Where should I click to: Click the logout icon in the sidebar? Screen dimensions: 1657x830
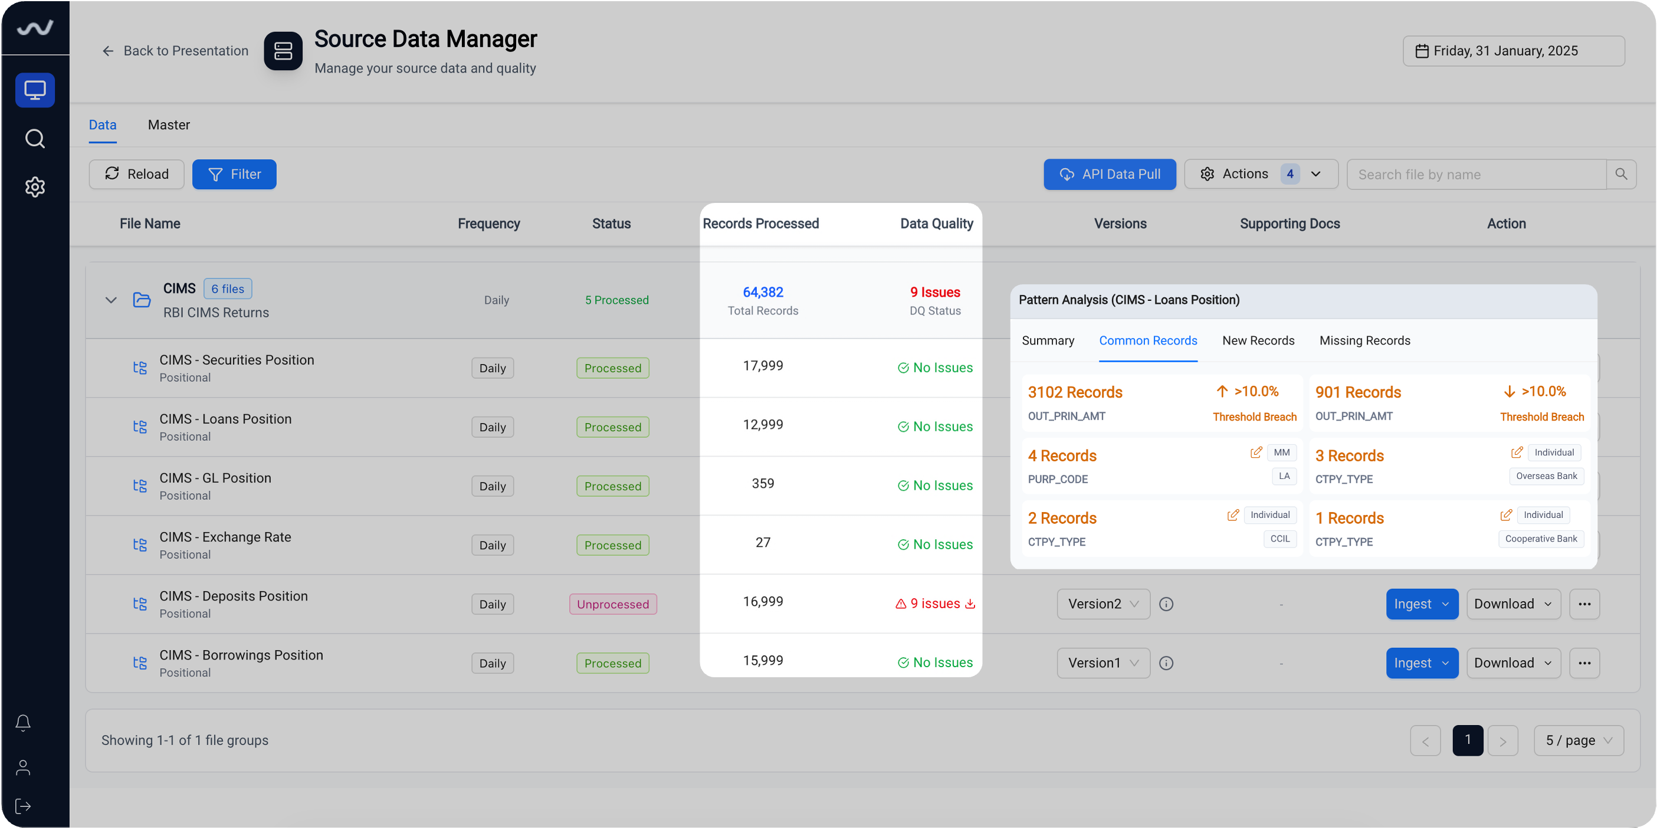(x=23, y=807)
